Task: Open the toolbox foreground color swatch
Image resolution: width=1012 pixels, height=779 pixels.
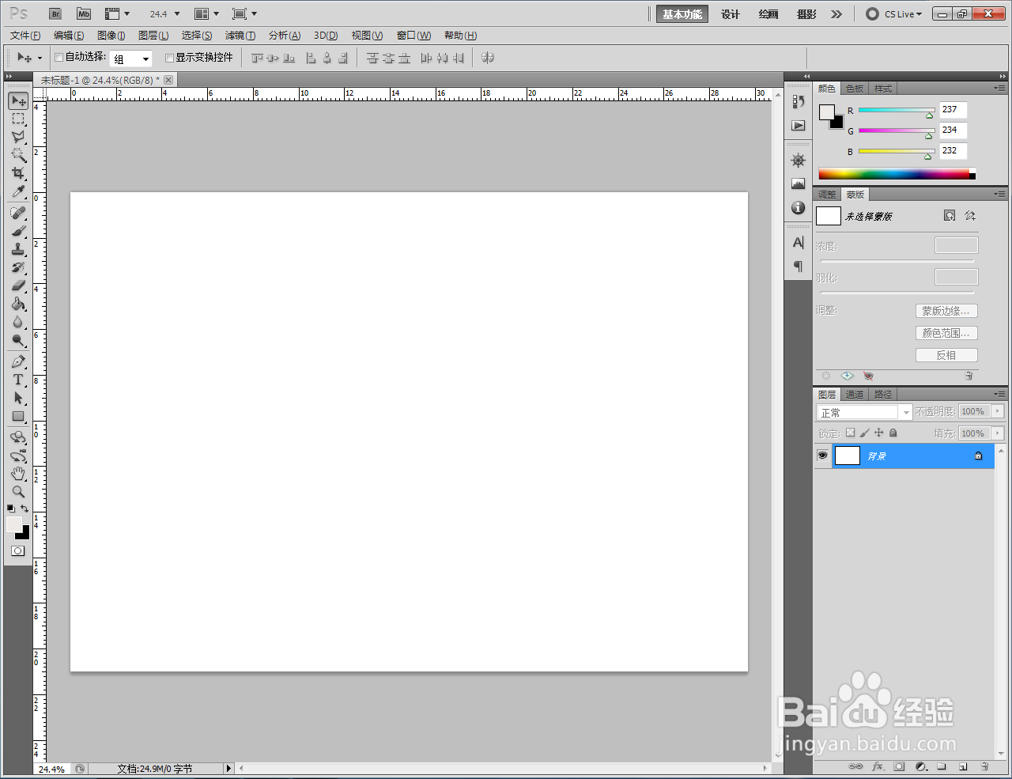Action: (x=14, y=524)
